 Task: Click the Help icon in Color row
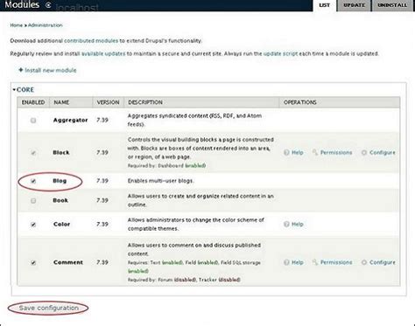[286, 224]
